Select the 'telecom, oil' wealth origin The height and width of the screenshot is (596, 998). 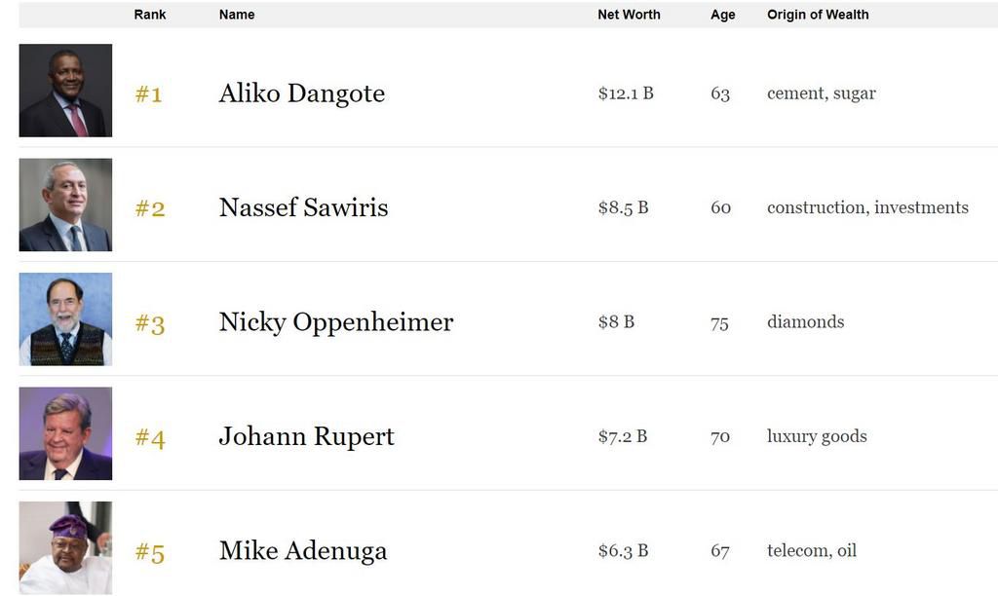click(x=812, y=551)
